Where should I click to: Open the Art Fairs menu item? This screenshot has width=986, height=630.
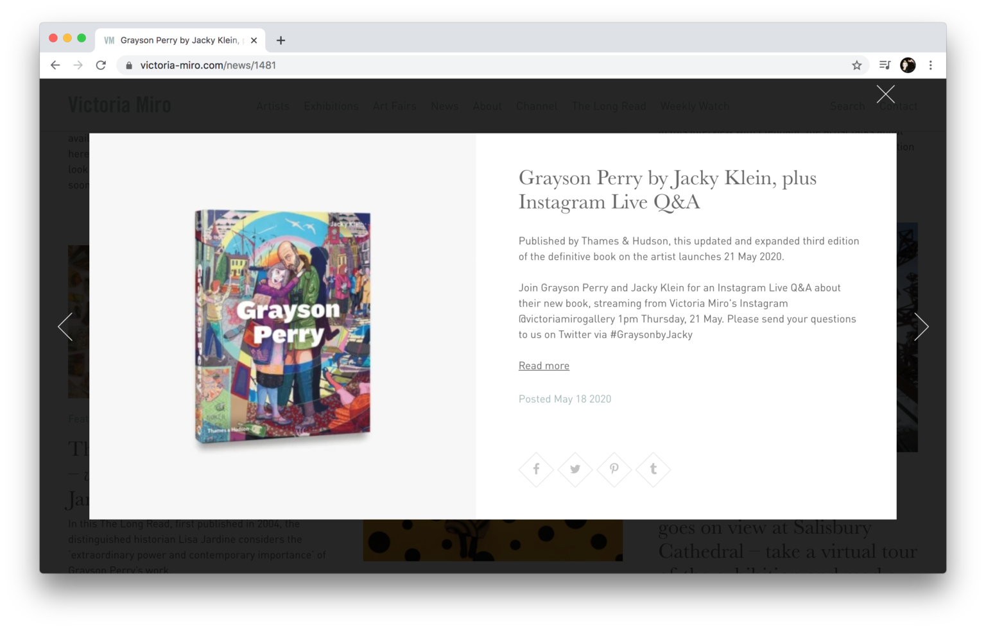tap(395, 106)
